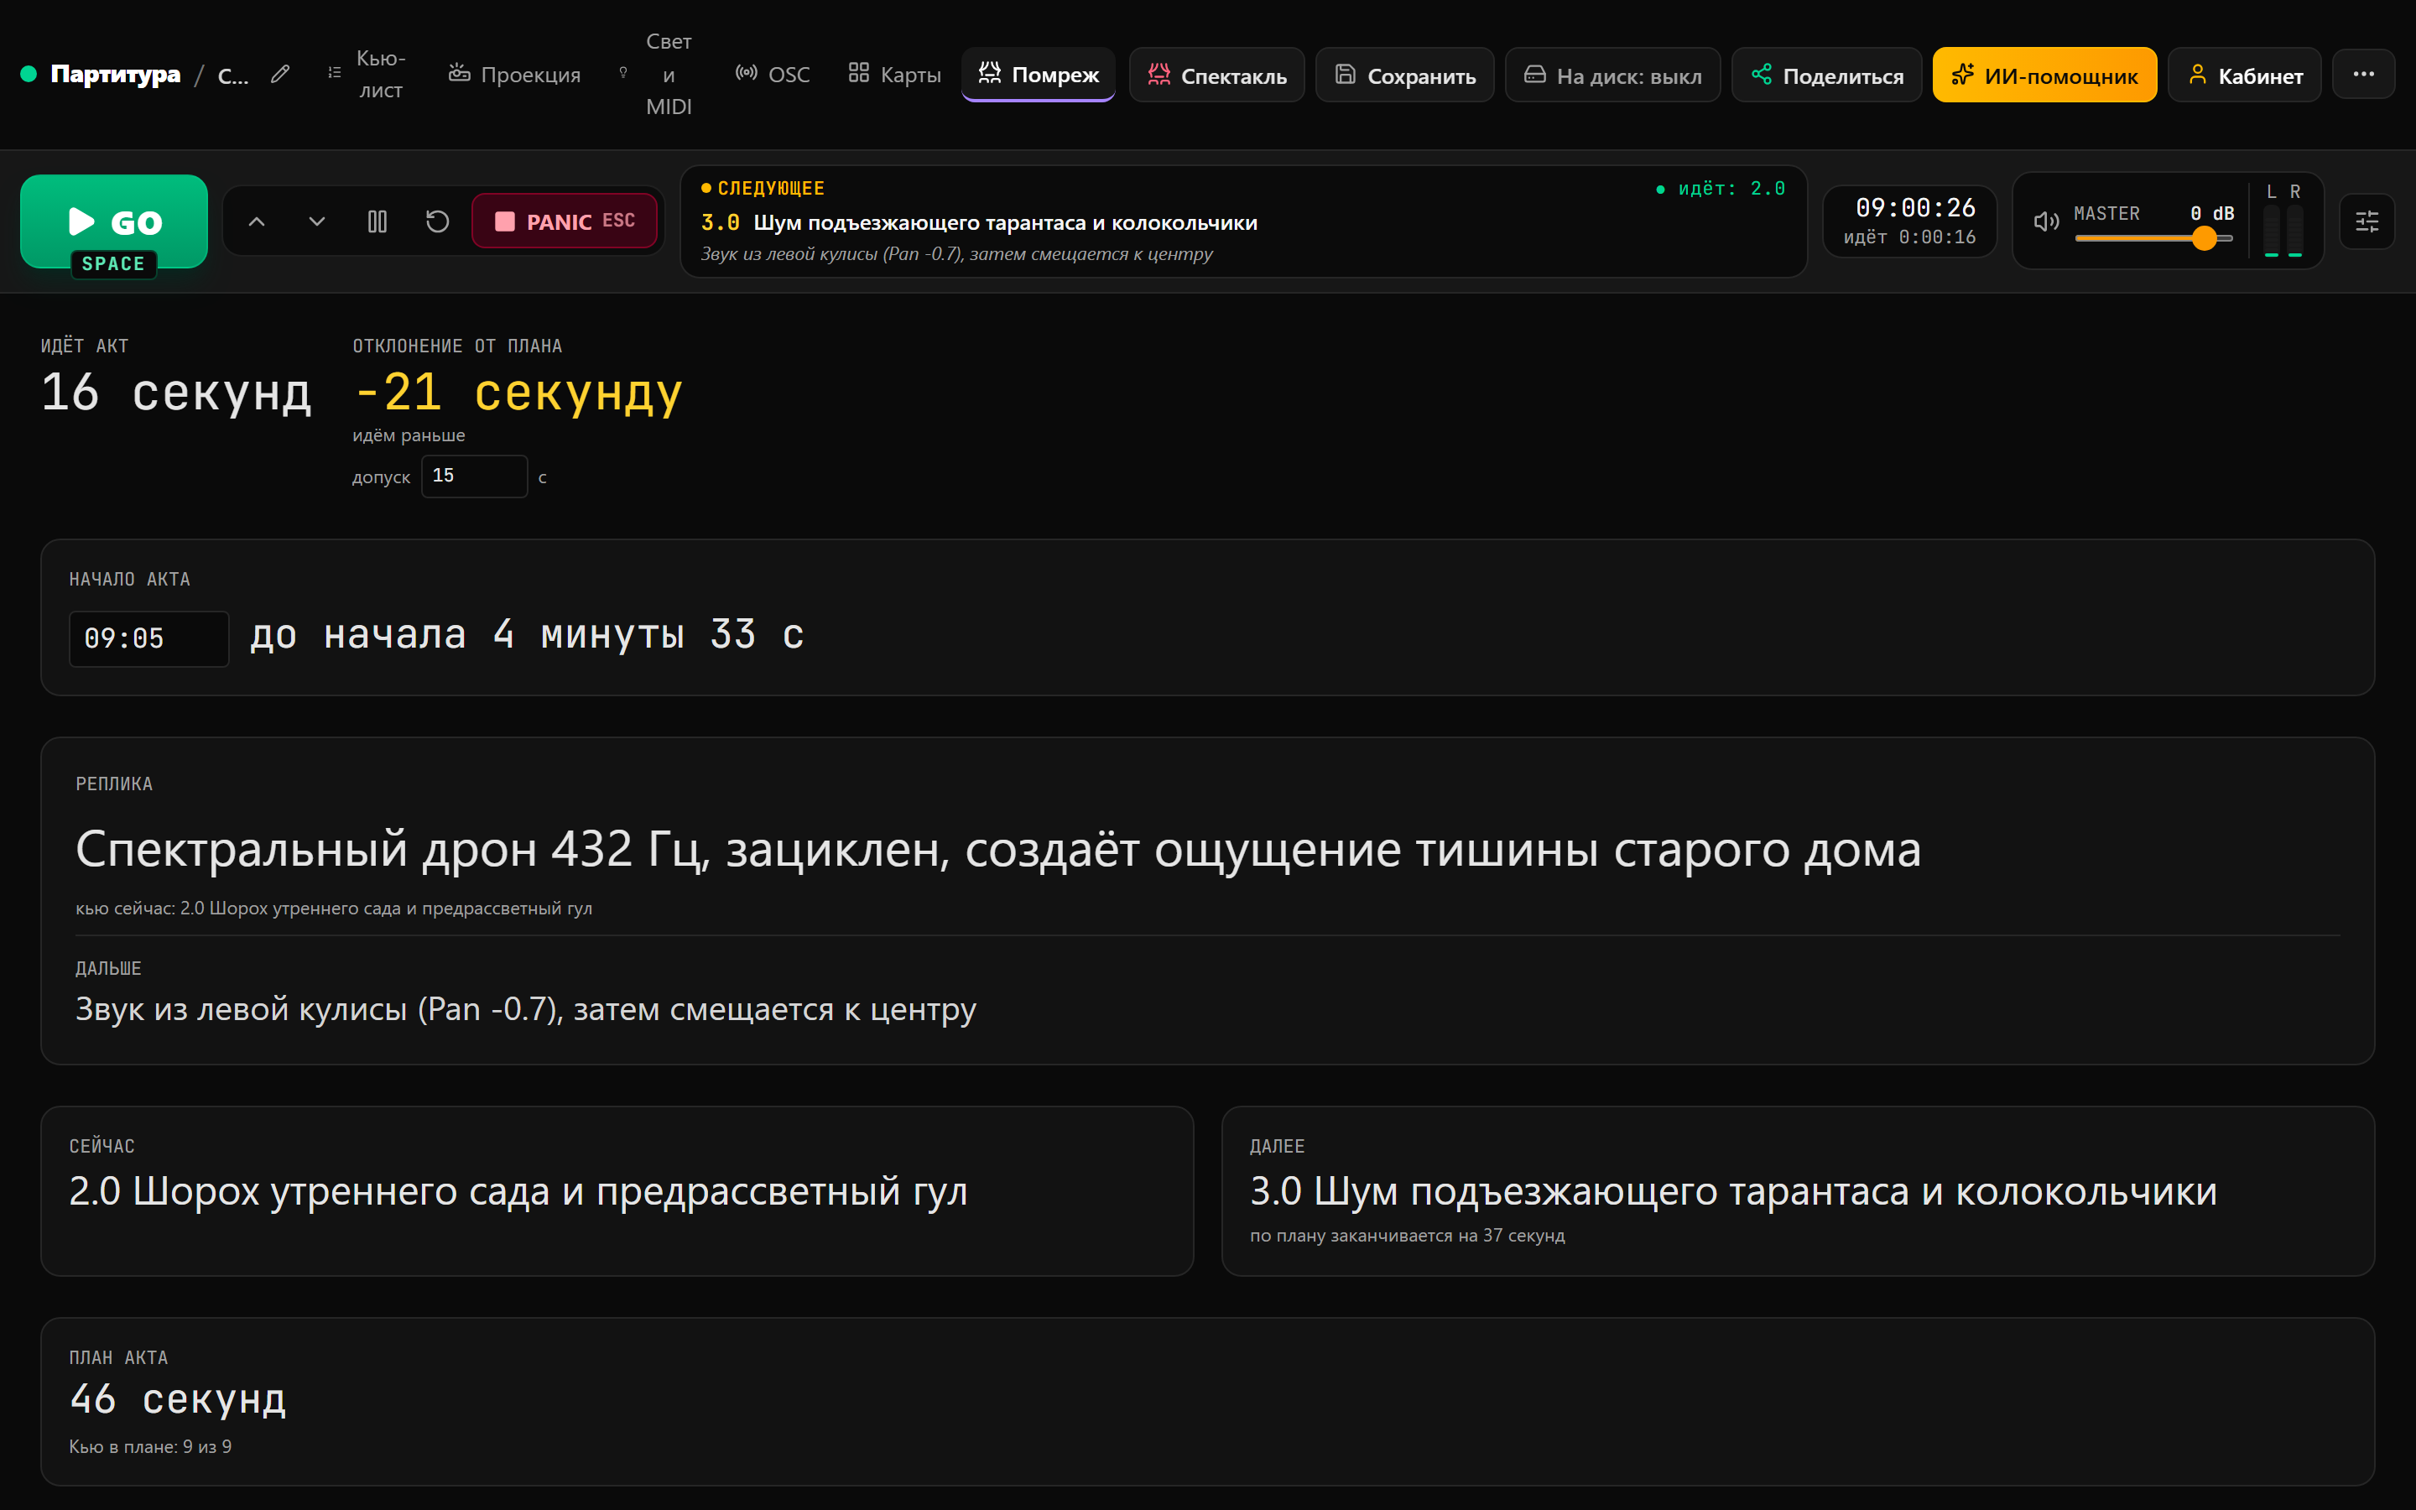Open the Кью-лист tab

coord(366,74)
